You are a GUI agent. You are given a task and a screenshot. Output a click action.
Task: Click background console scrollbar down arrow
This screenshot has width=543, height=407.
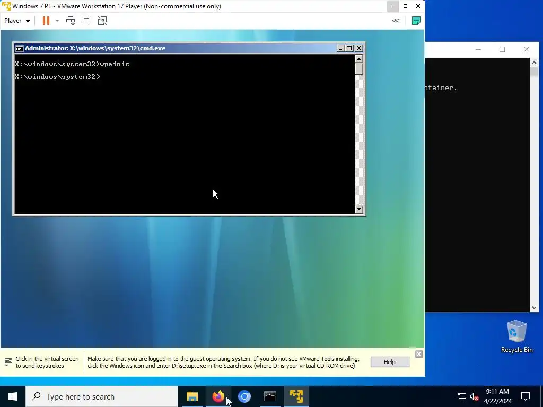tap(534, 308)
